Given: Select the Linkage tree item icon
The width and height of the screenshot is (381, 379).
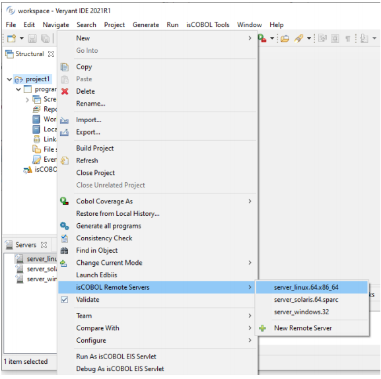Looking at the screenshot, I should click(37, 139).
